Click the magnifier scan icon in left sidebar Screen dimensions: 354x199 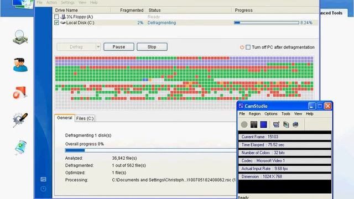coord(20,37)
